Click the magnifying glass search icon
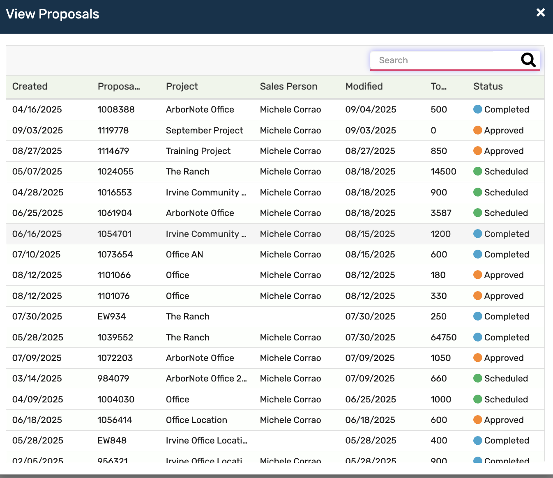This screenshot has height=478, width=553. [x=528, y=60]
